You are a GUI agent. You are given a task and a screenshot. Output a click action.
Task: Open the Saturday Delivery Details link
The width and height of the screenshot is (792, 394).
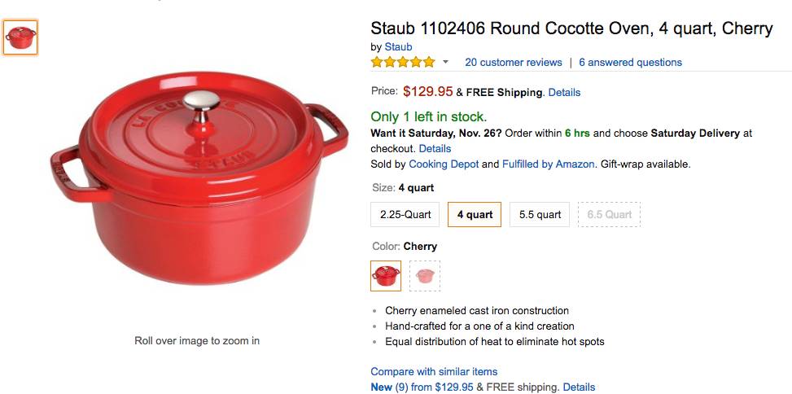click(435, 149)
